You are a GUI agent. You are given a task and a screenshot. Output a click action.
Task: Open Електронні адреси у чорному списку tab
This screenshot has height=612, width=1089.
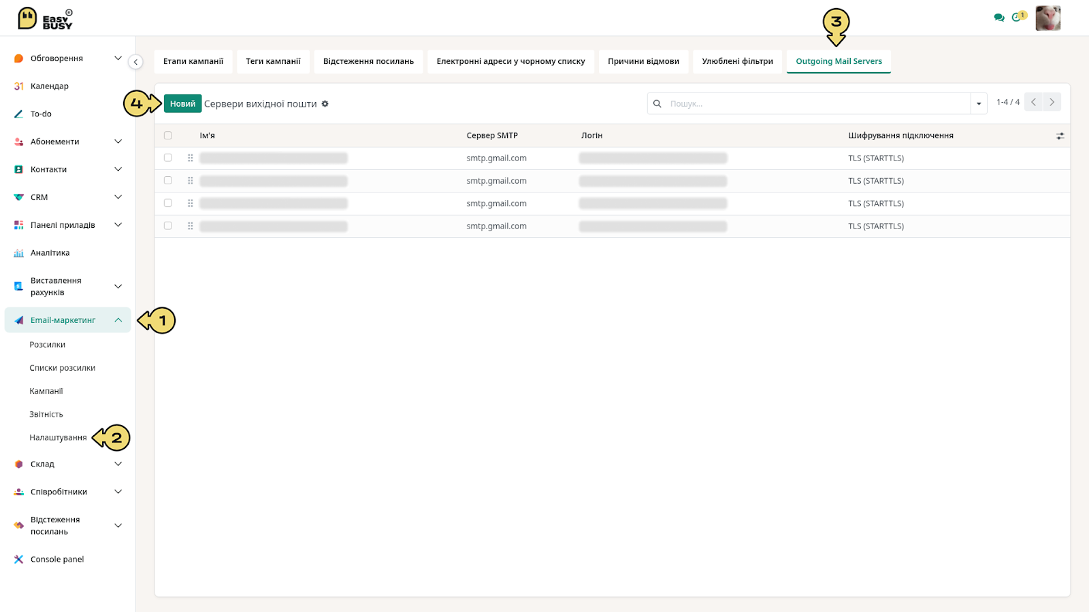[510, 61]
